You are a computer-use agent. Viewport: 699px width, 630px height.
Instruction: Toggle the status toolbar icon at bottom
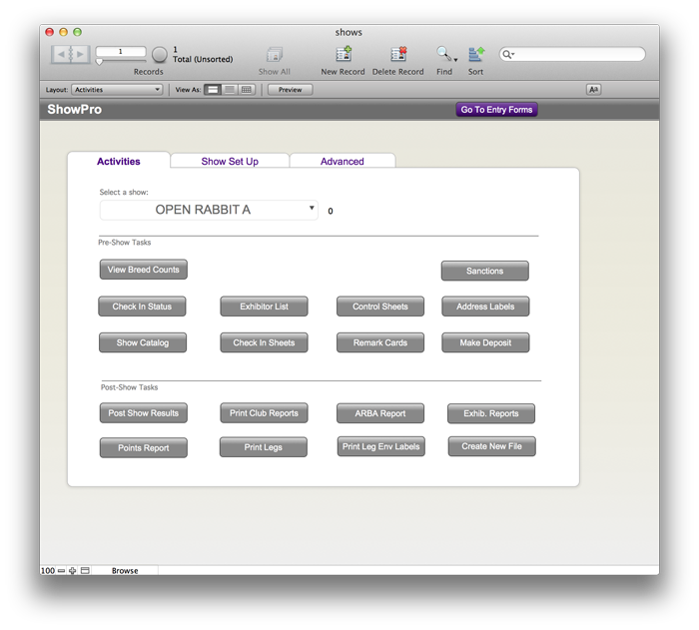(x=85, y=571)
